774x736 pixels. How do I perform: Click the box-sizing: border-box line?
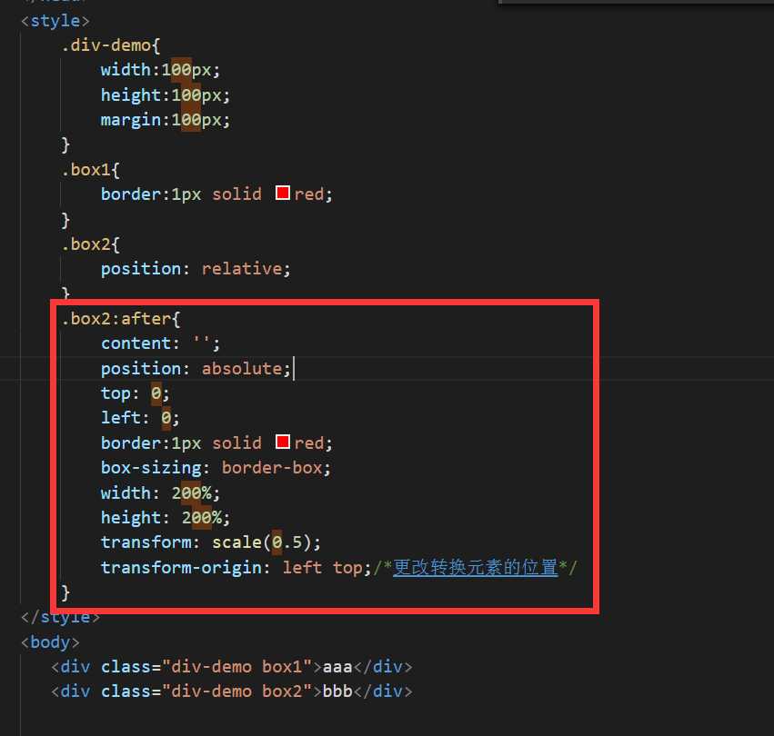[x=216, y=468]
